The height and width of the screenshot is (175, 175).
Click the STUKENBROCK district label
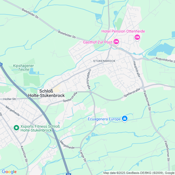(x=104, y=61)
